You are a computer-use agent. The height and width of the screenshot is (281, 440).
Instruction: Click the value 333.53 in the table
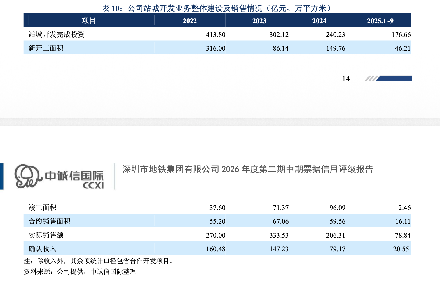click(279, 235)
